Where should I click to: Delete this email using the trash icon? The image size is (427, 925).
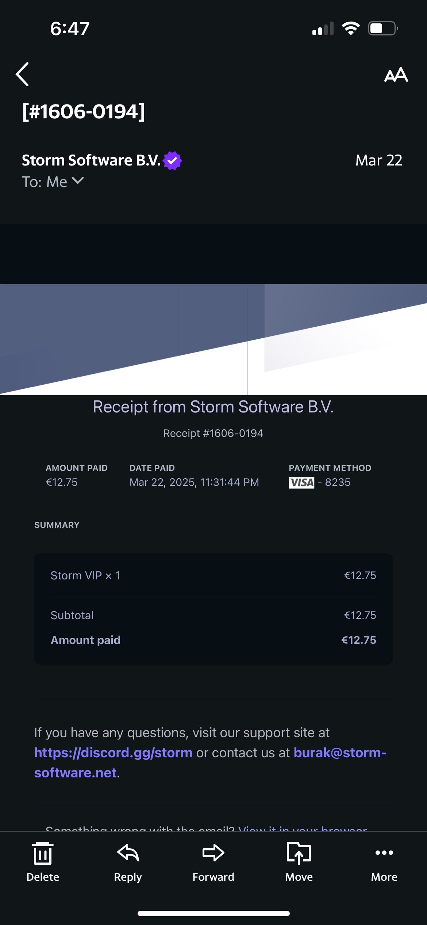(x=43, y=861)
